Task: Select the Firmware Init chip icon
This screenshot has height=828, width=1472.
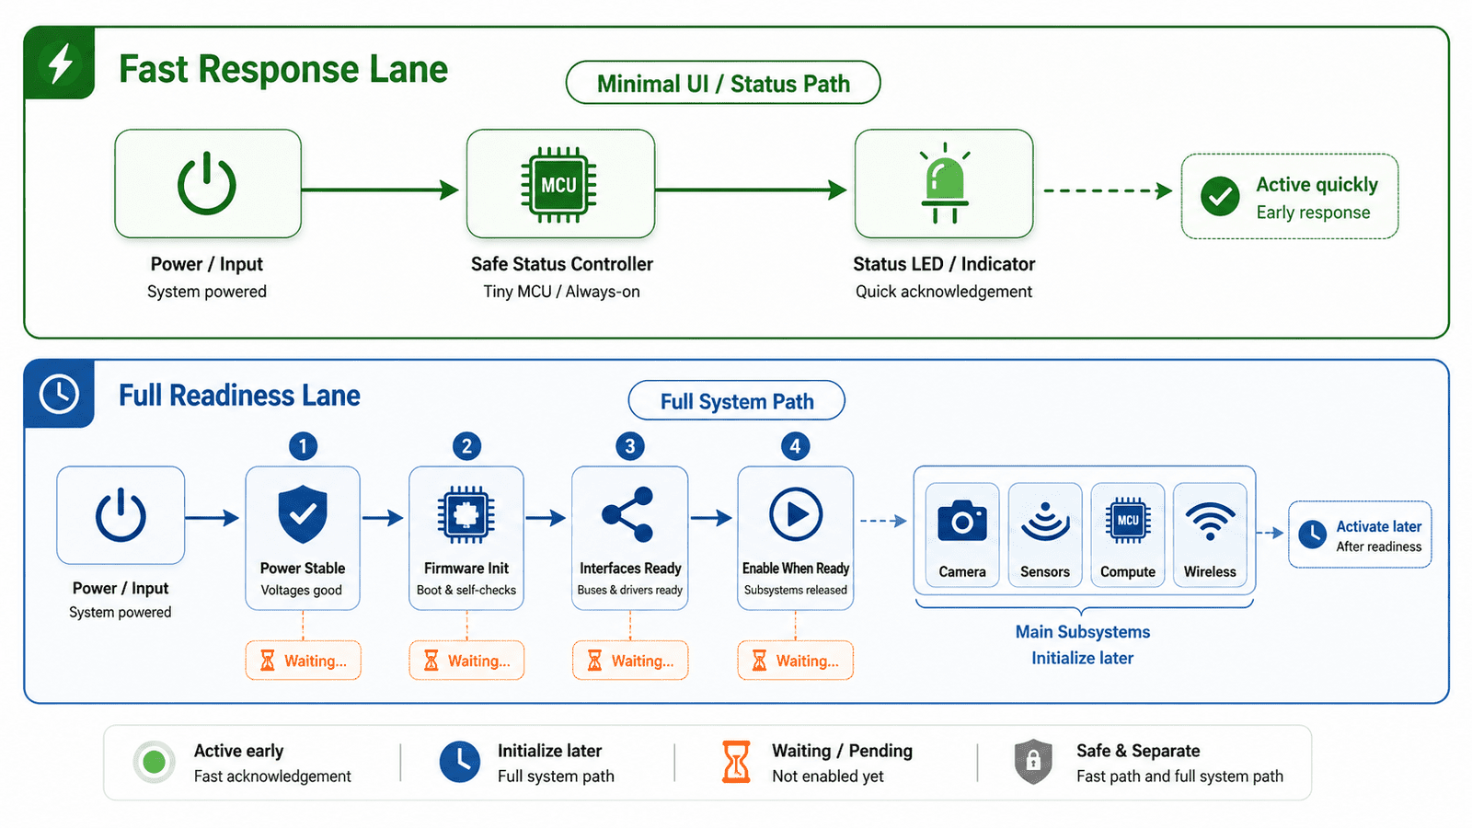Action: [x=466, y=514]
